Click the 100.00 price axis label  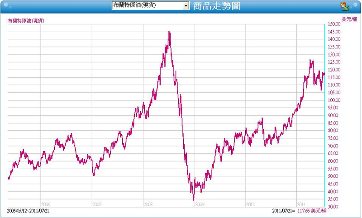click(x=334, y=100)
